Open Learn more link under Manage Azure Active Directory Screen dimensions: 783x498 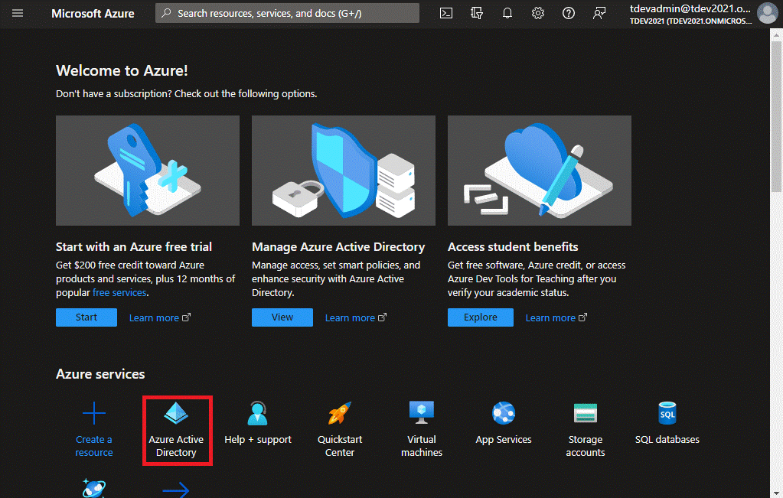(x=356, y=318)
